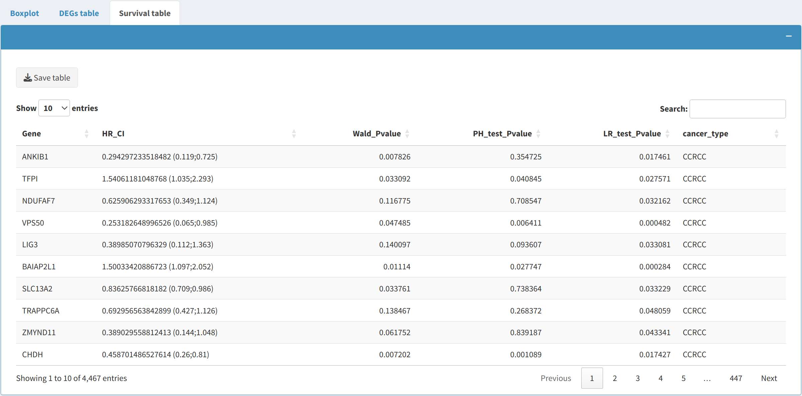Viewport: 802px width, 396px height.
Task: Select the SLC13A2 gene cell
Action: [37, 289]
